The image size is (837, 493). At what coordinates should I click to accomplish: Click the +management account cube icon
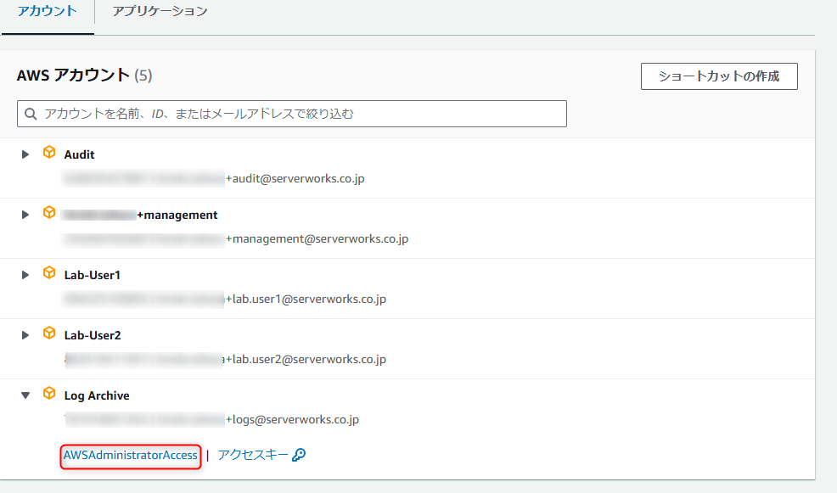point(49,213)
